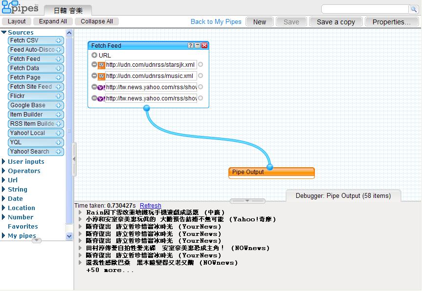This screenshot has width=422, height=291.
Task: Add the Fetch CSV module with its plus icon
Action: pyautogui.click(x=58, y=40)
